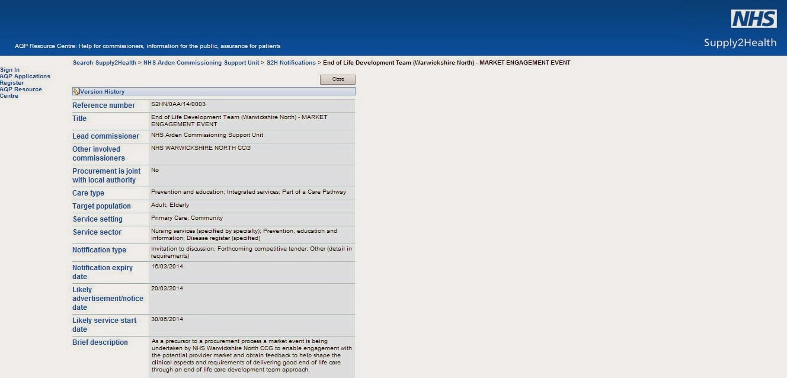
Task: Click the current page breadcrumb title text
Action: click(447, 63)
